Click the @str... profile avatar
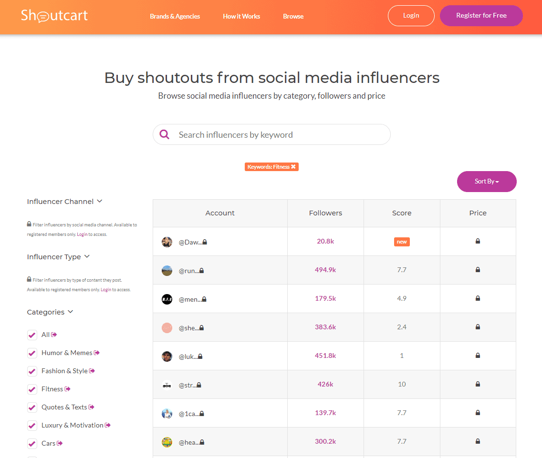Viewport: 542px width, 458px height. pos(167,385)
